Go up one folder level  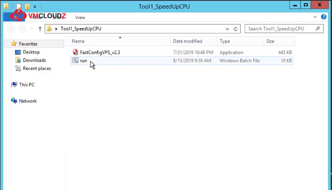point(40,29)
